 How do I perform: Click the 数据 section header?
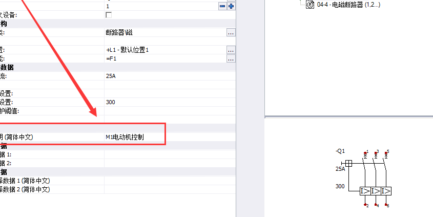pyautogui.click(x=118, y=67)
